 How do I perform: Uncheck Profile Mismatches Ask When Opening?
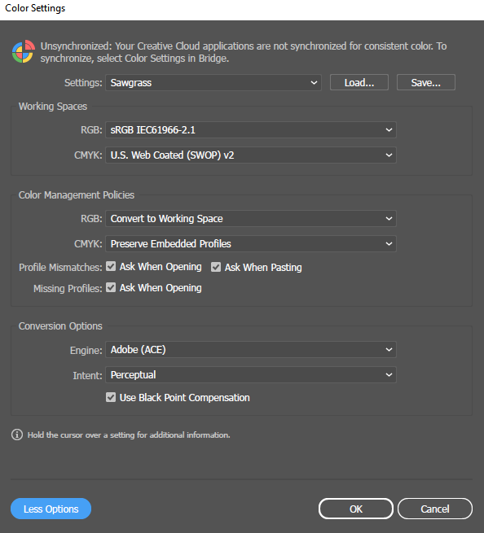111,267
